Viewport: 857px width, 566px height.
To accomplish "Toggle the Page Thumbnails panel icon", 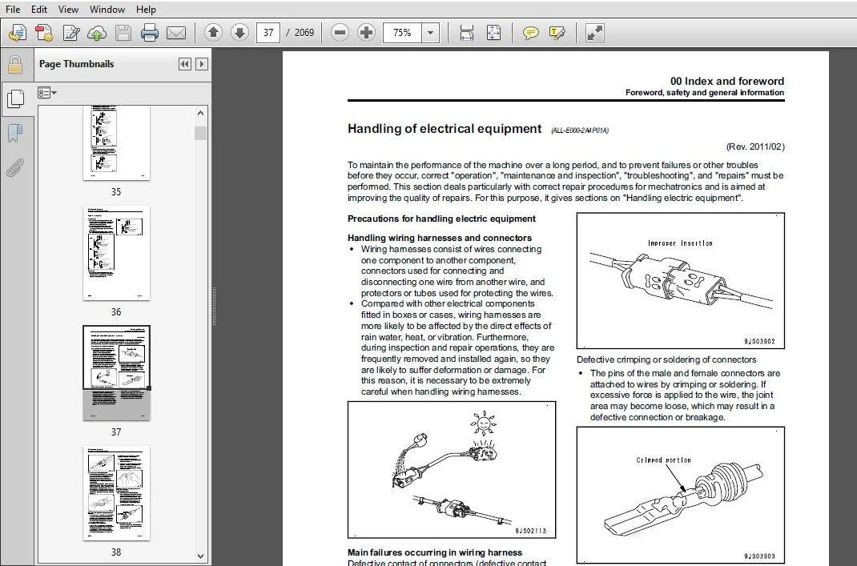I will coord(15,99).
